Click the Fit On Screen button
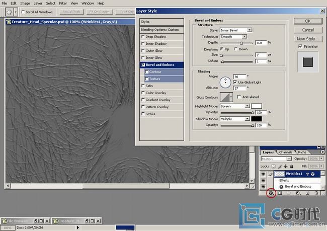327x231 pixels. pos(99,12)
